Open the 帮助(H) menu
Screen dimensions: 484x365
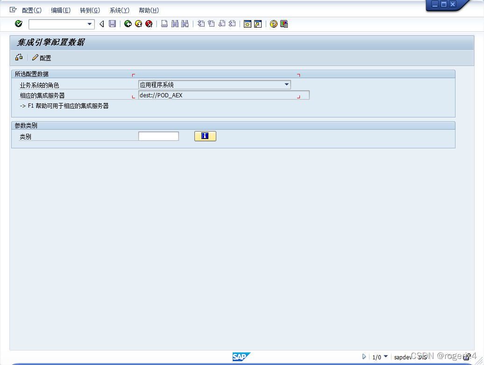point(149,10)
